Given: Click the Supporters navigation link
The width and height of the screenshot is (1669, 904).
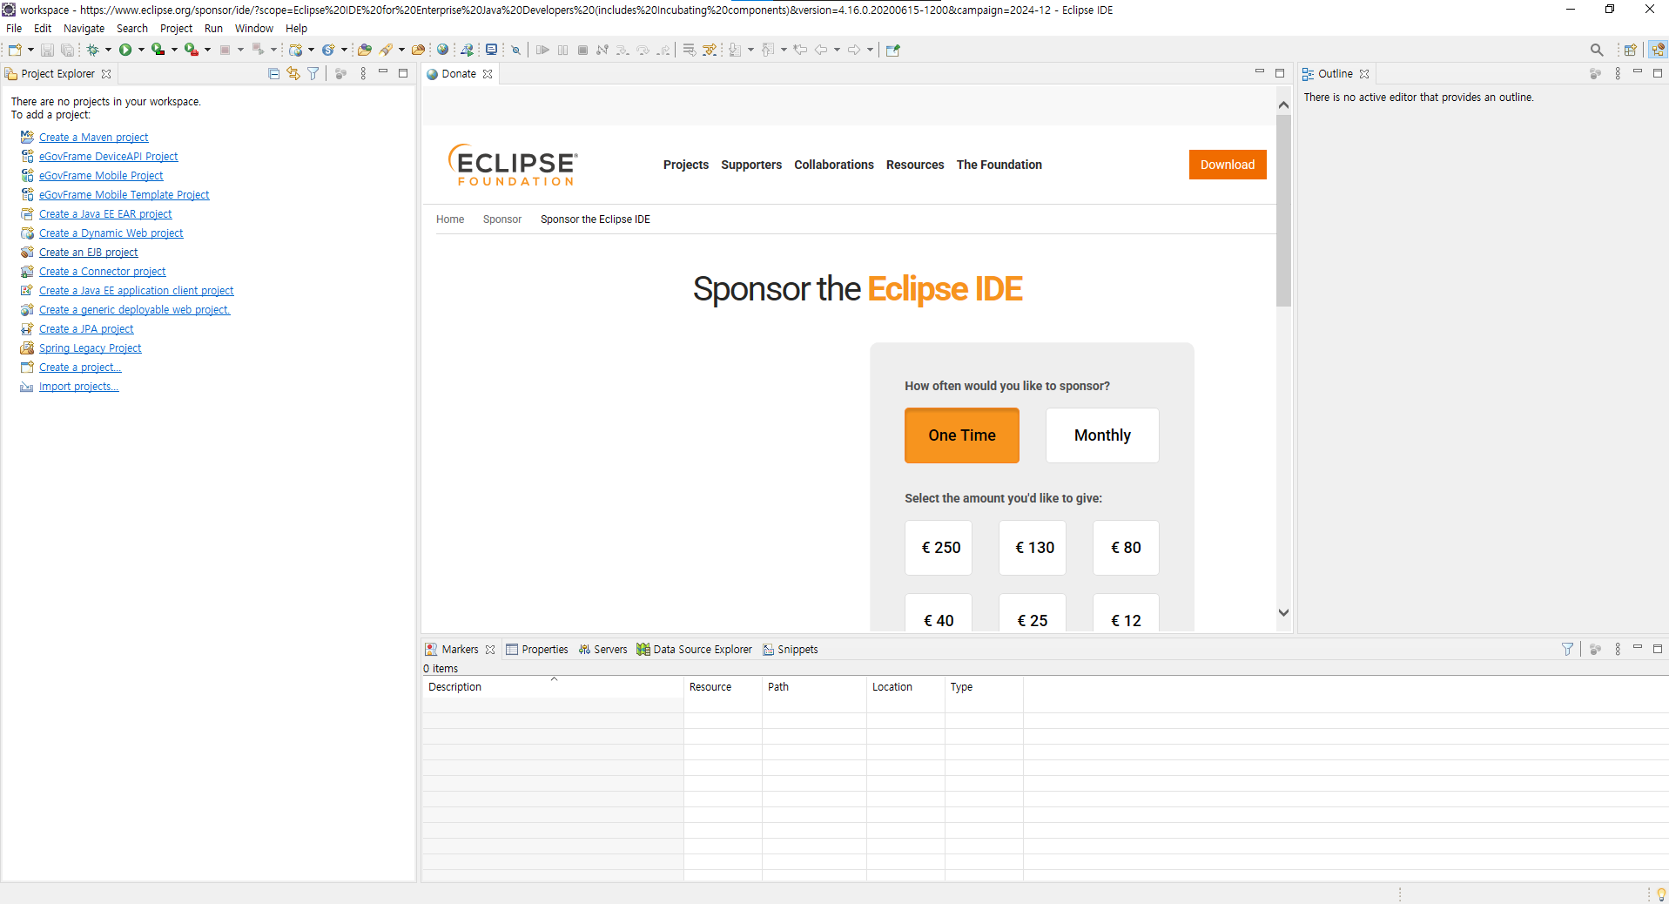Looking at the screenshot, I should [x=751, y=165].
